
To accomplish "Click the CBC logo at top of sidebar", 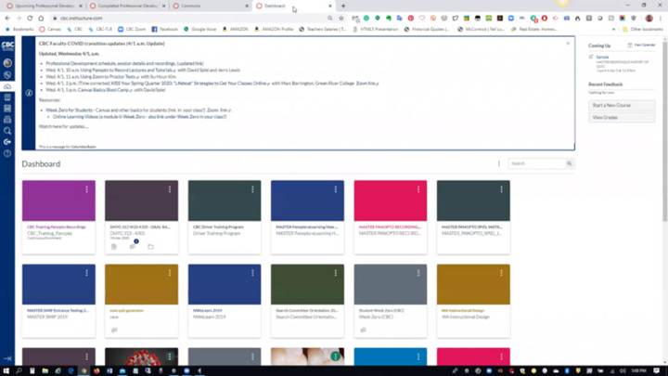I will coord(7,46).
